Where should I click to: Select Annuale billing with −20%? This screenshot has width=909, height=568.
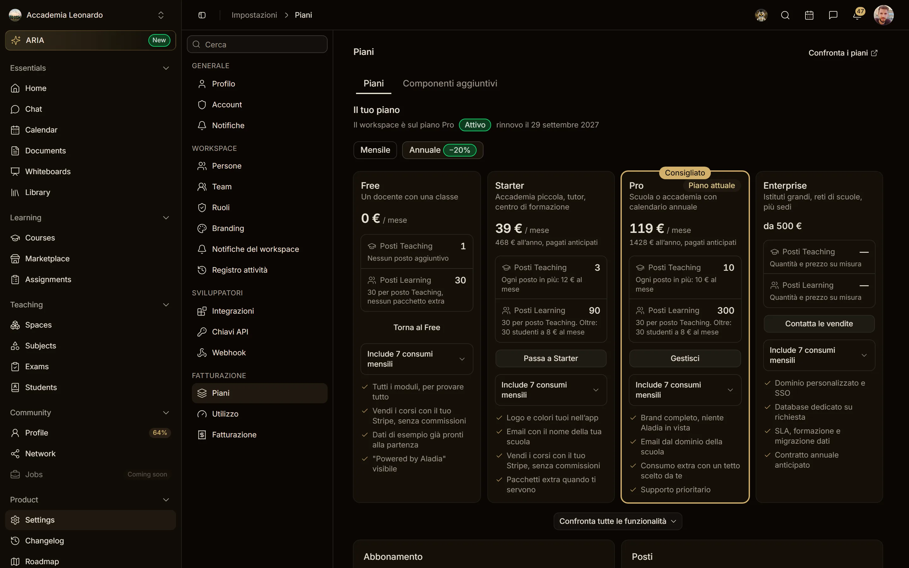coord(443,150)
